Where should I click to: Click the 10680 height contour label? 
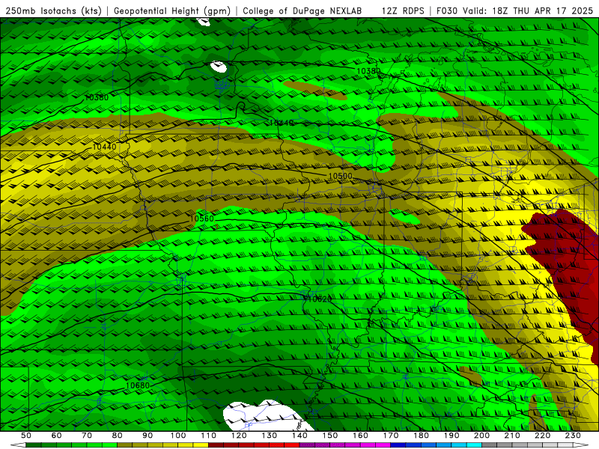coord(138,385)
